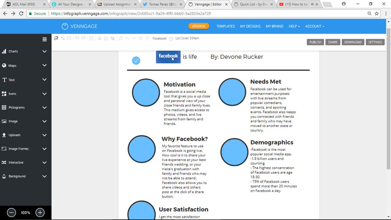Delete selected element with trash icon
This screenshot has width=391, height=220.
click(x=147, y=38)
